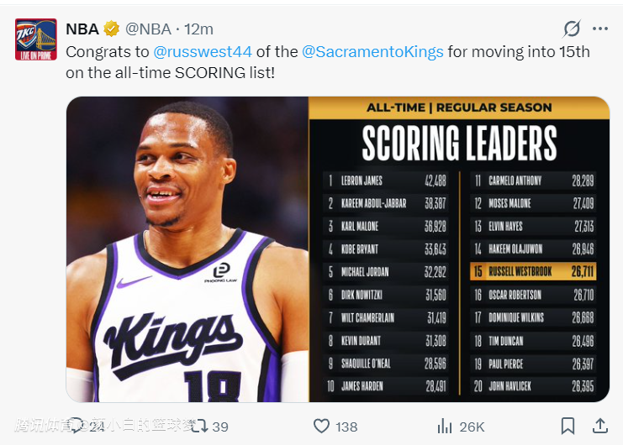This screenshot has width=623, height=445.
Task: Click the gold verified badge next to NBA
Action: click(112, 29)
